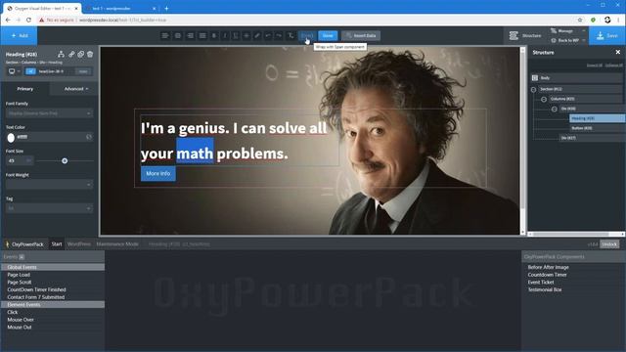
Task: Toggle bold text formatting
Action: [214, 35]
